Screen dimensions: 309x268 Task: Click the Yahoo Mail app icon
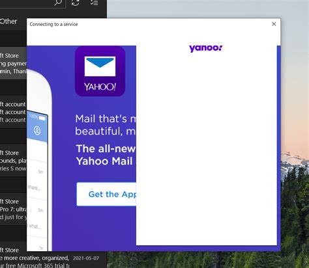pos(100,71)
